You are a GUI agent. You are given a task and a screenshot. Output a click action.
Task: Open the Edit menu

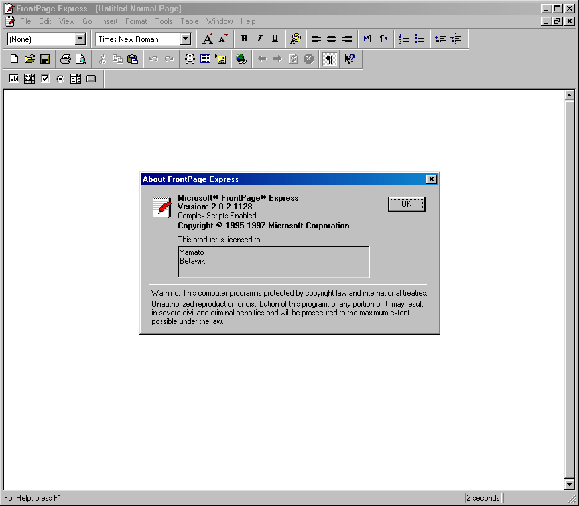pos(45,21)
